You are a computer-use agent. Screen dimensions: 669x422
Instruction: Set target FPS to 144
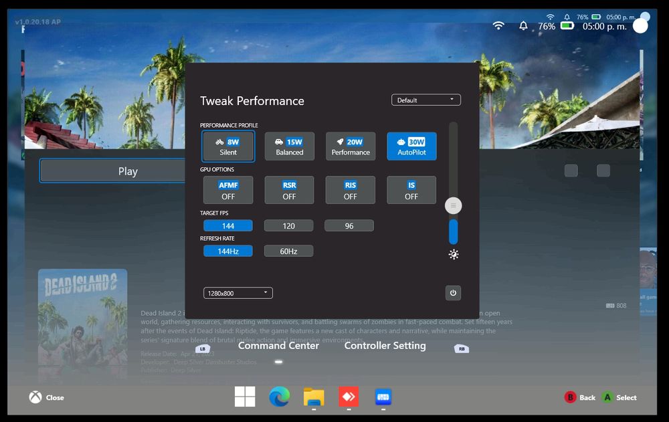tap(228, 226)
